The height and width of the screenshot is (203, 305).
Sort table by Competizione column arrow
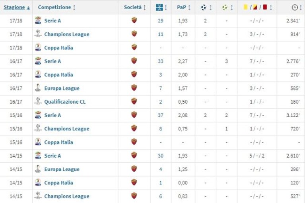(74, 8)
